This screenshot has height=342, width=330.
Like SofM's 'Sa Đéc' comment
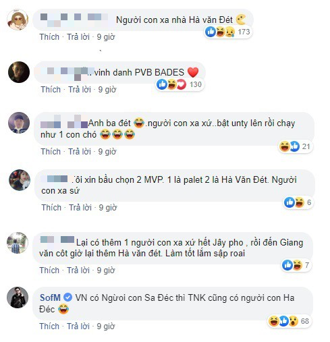pos(49,326)
